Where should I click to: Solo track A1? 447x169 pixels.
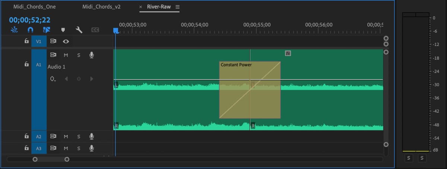(x=79, y=55)
